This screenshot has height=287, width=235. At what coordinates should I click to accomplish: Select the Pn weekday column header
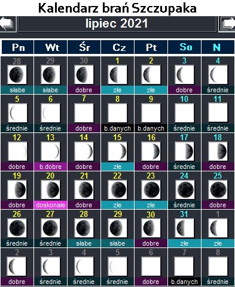[x=18, y=47]
